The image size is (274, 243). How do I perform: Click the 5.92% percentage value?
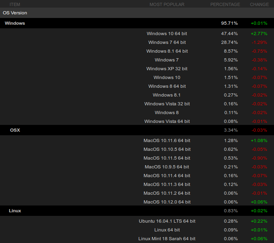pos(231,60)
